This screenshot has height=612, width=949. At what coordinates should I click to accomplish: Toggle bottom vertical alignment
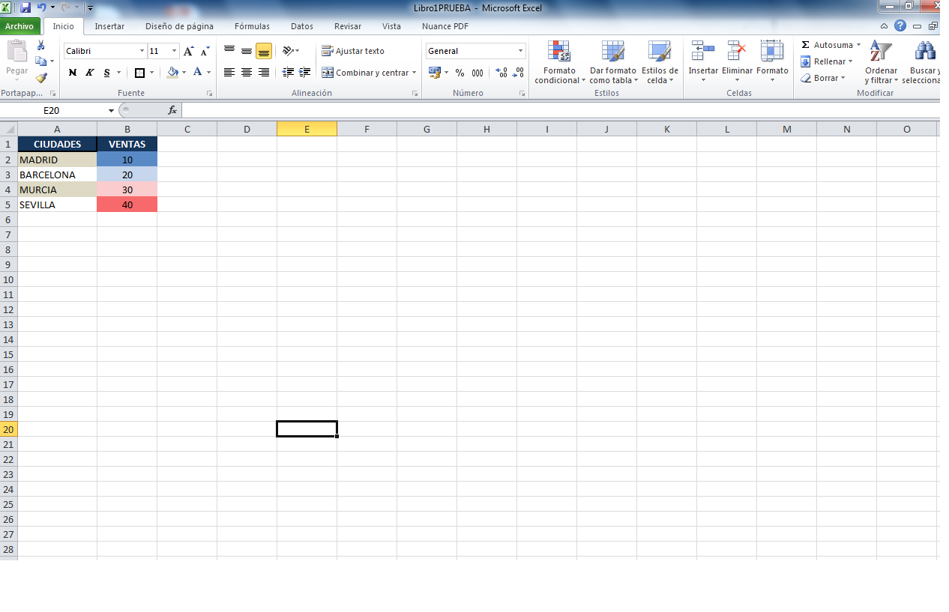pos(264,51)
